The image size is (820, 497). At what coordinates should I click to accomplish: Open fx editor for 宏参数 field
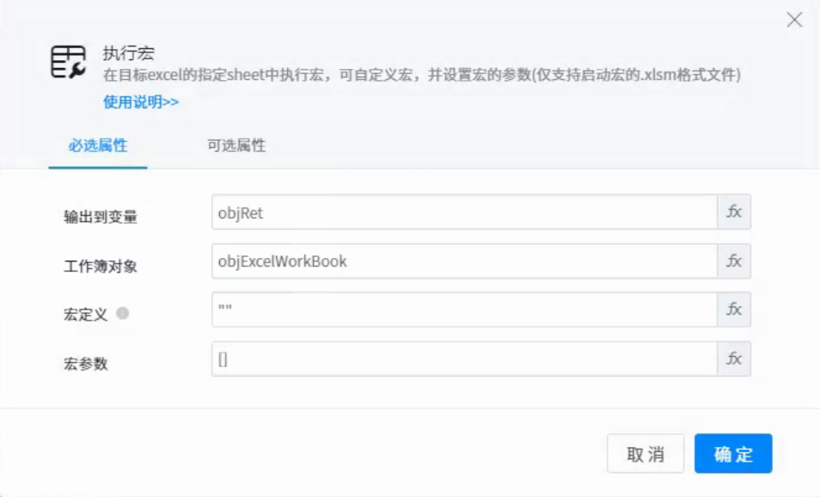tap(734, 359)
